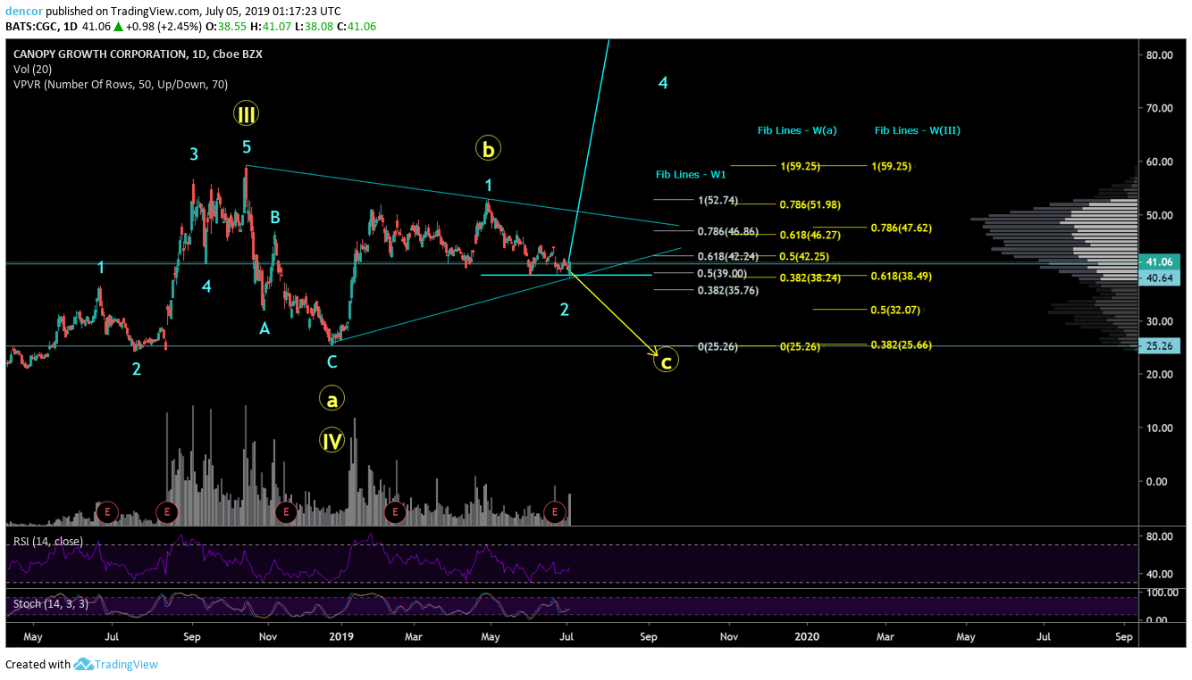Open the dencor author profile link
The width and height of the screenshot is (1192, 680).
pyautogui.click(x=22, y=12)
